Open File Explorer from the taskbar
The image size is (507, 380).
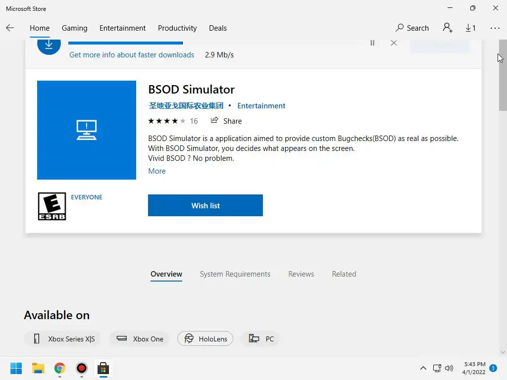[38, 368]
